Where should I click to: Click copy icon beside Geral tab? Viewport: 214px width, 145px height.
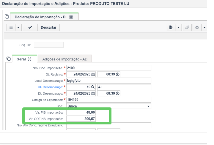(9, 59)
